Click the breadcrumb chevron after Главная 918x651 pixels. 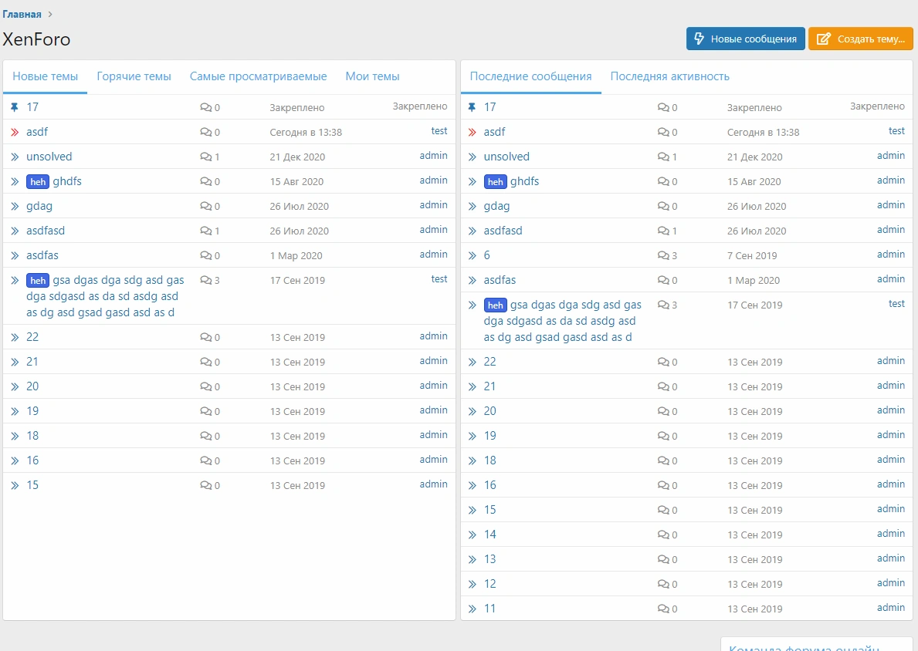tap(50, 14)
